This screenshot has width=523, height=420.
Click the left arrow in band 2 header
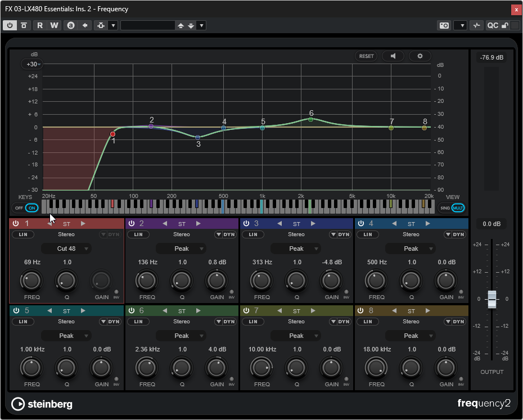(x=165, y=224)
